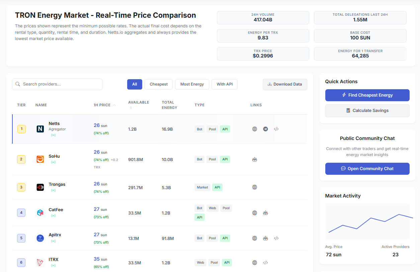
Task: Sort the Available column with its arrows
Action: [x=131, y=108]
